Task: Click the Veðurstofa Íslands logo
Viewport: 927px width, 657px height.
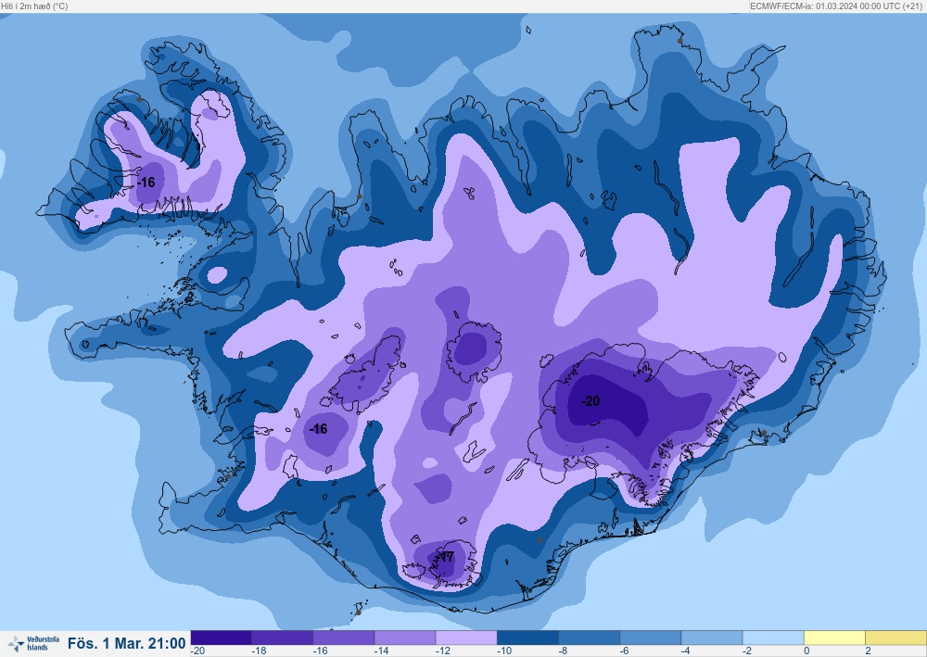Action: tap(33, 643)
